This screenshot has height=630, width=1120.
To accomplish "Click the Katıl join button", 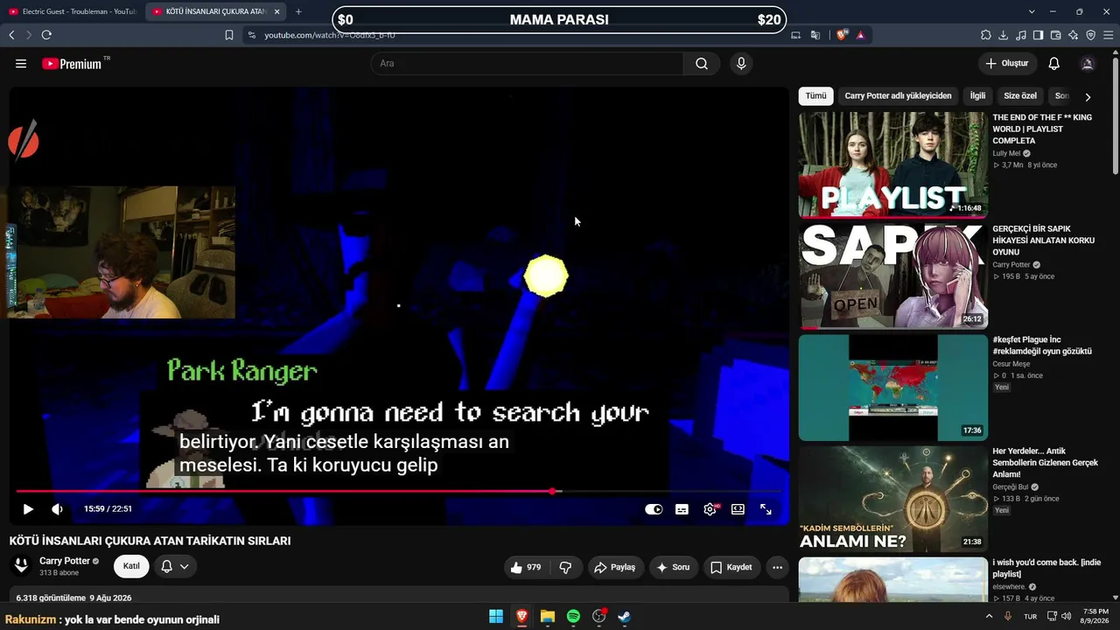I will point(131,566).
